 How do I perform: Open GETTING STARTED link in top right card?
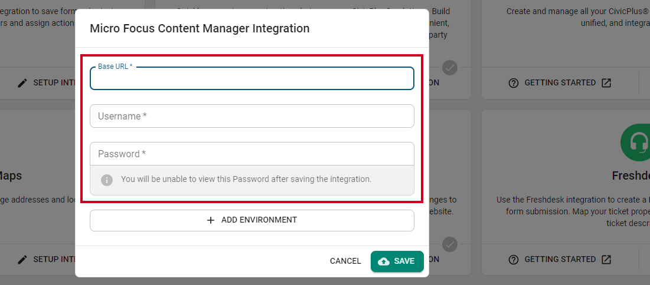(560, 82)
